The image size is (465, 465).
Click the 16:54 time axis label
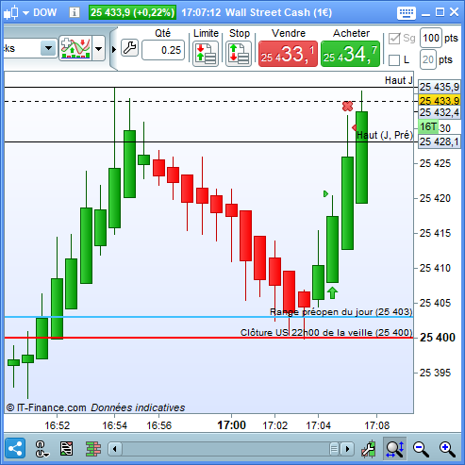[114, 425]
